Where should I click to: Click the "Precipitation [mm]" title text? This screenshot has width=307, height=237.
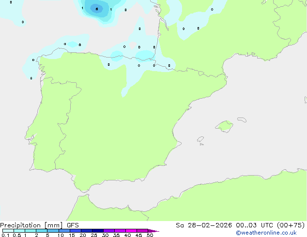click(31, 225)
